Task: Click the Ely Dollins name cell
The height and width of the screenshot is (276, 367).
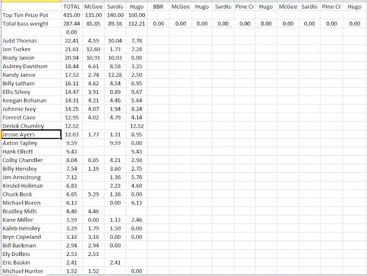Action: click(32, 254)
